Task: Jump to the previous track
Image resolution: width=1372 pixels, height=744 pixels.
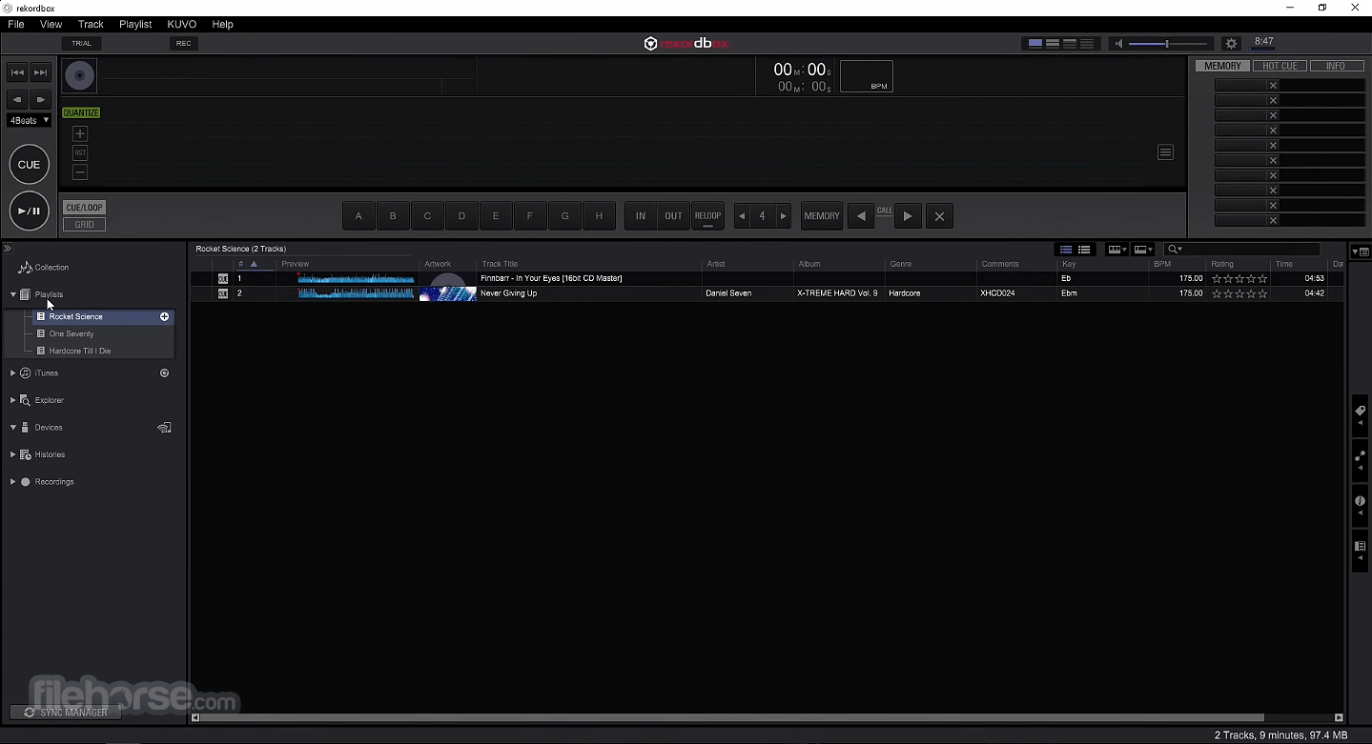Action: (17, 72)
